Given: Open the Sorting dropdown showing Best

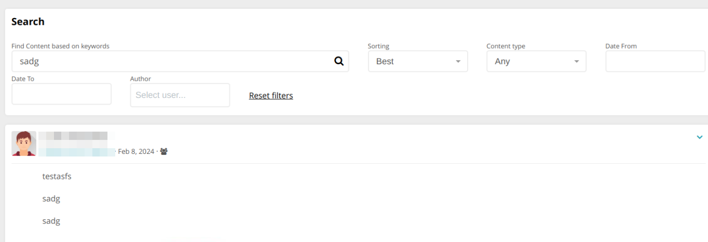Looking at the screenshot, I should [x=418, y=61].
